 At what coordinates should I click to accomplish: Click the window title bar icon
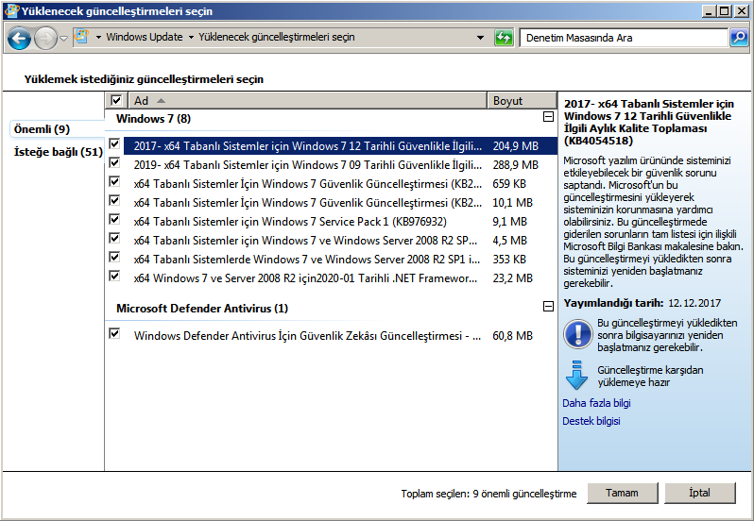(11, 10)
